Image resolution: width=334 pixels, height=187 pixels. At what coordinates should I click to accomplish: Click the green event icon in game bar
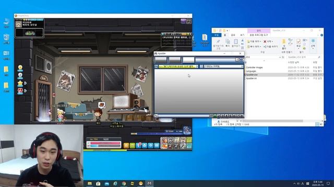coord(132,145)
